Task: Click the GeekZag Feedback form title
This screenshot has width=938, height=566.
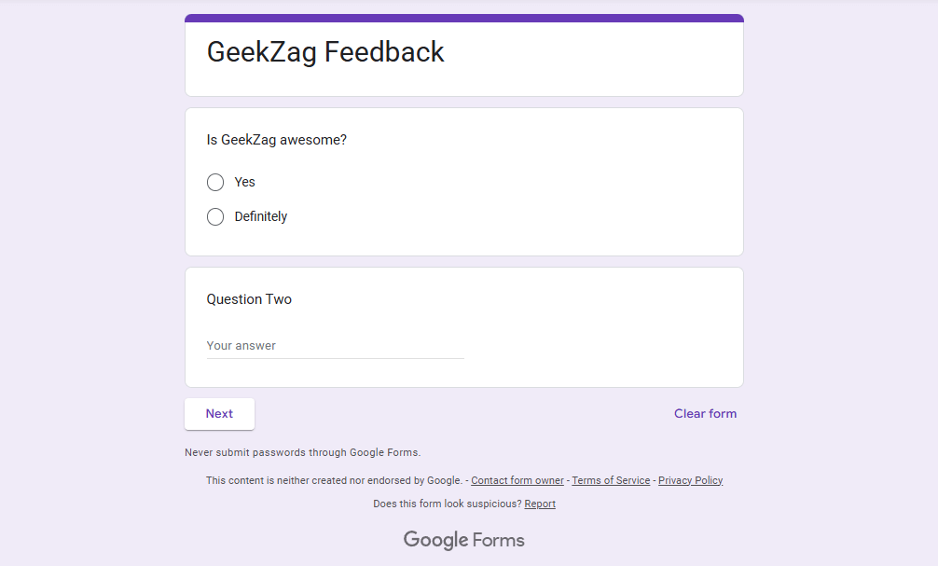Action: (x=325, y=52)
